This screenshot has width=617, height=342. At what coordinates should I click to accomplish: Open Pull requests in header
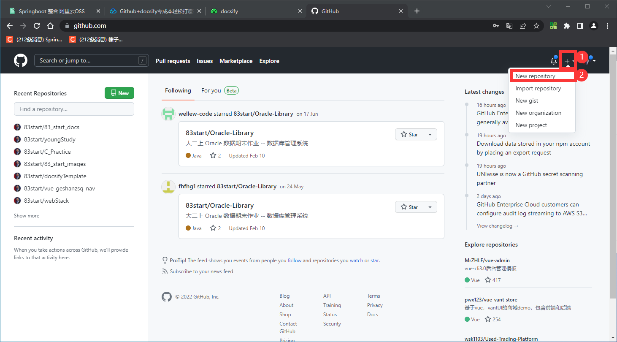click(173, 61)
